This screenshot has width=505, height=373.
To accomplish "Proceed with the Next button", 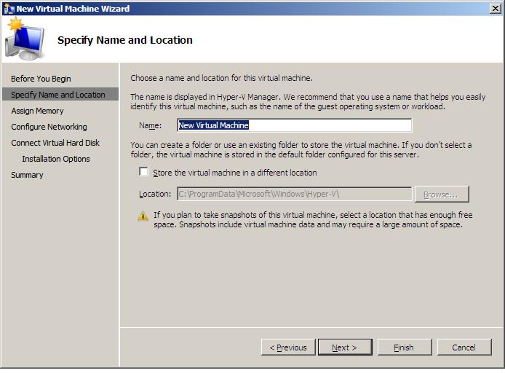I will point(345,348).
